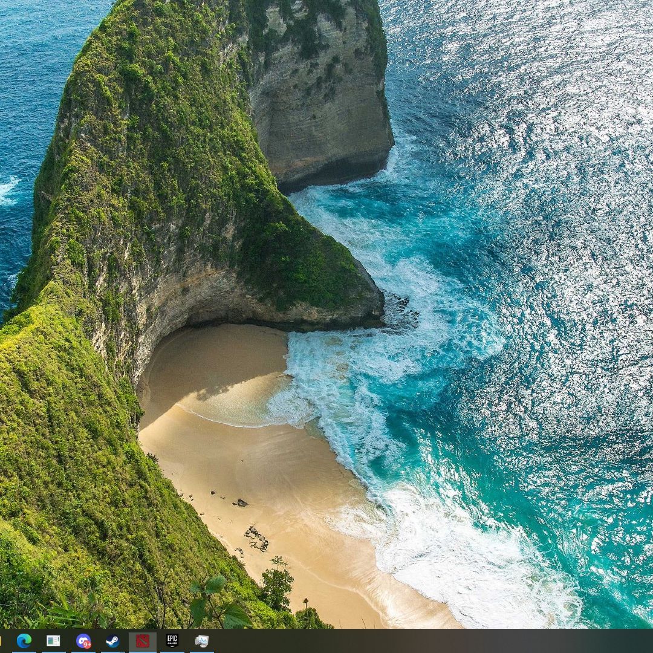Screen dimensions: 653x653
Task: Open Microsoft Edge from the taskbar
Action: click(24, 641)
